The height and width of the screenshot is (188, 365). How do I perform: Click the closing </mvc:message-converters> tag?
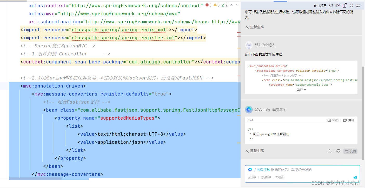coord(67,174)
